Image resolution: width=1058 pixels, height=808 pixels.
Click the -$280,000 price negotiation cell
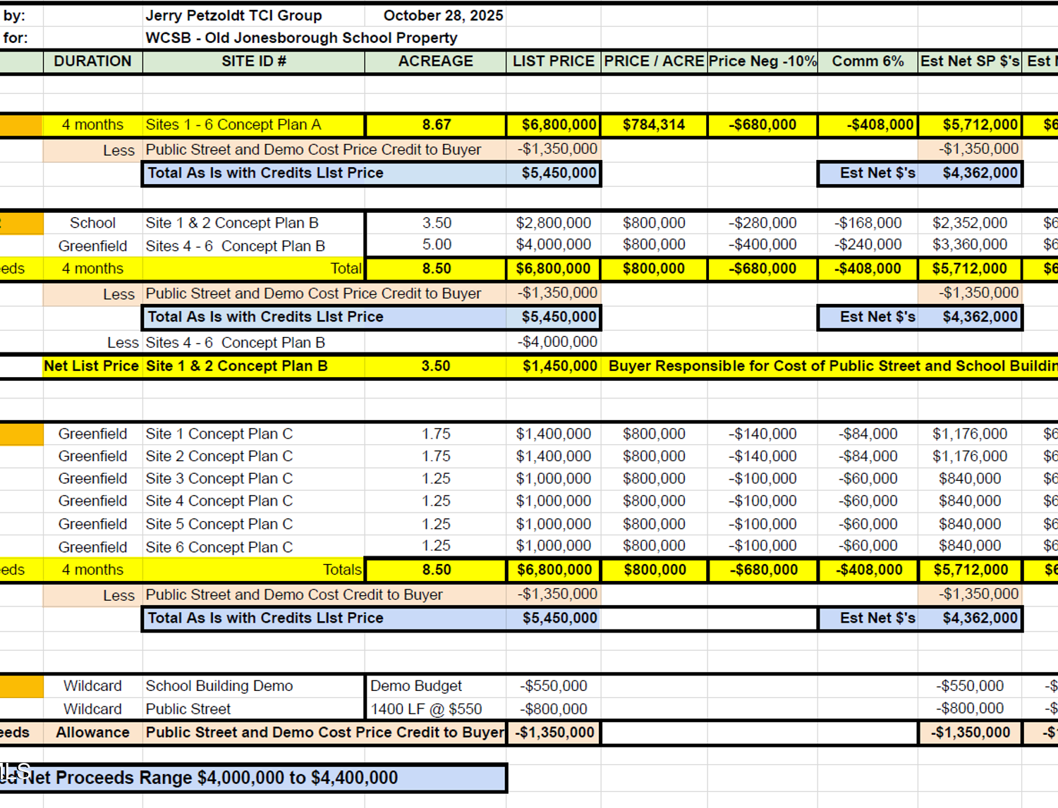click(x=762, y=223)
